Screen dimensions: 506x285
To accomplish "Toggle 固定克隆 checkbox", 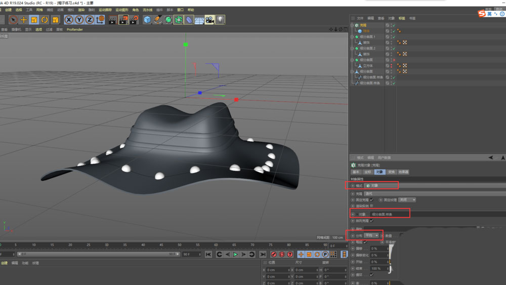I will pyautogui.click(x=372, y=200).
